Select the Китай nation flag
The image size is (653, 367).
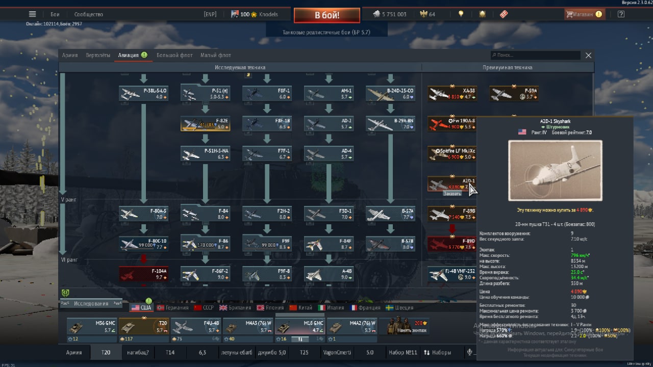click(301, 308)
